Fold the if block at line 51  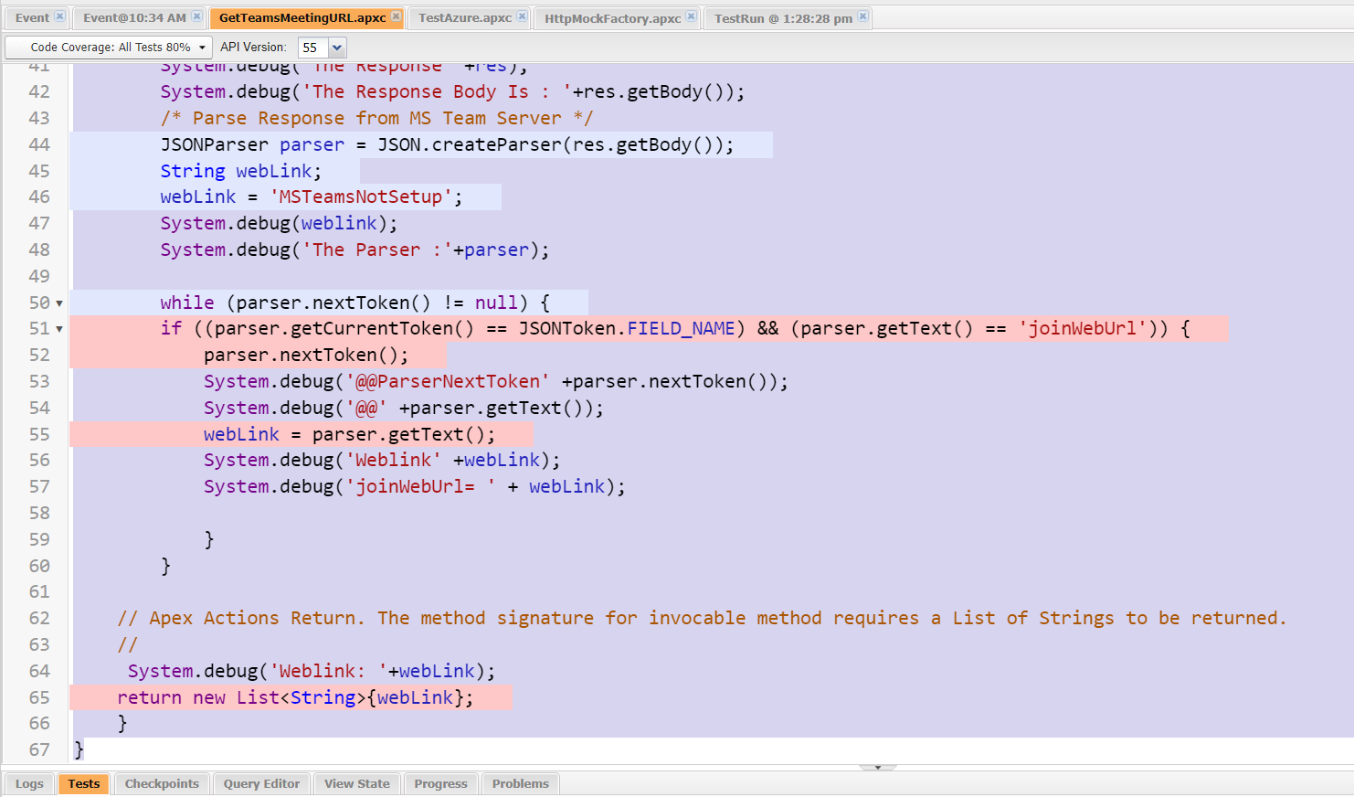[59, 329]
